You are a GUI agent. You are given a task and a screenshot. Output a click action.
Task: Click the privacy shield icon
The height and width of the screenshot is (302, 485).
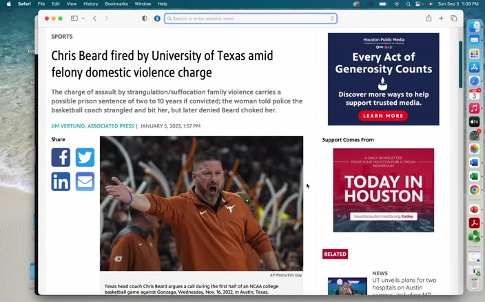[145, 19]
